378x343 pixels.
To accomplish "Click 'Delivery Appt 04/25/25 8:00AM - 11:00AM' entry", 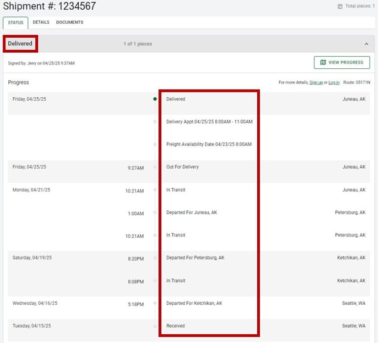I will pyautogui.click(x=209, y=122).
